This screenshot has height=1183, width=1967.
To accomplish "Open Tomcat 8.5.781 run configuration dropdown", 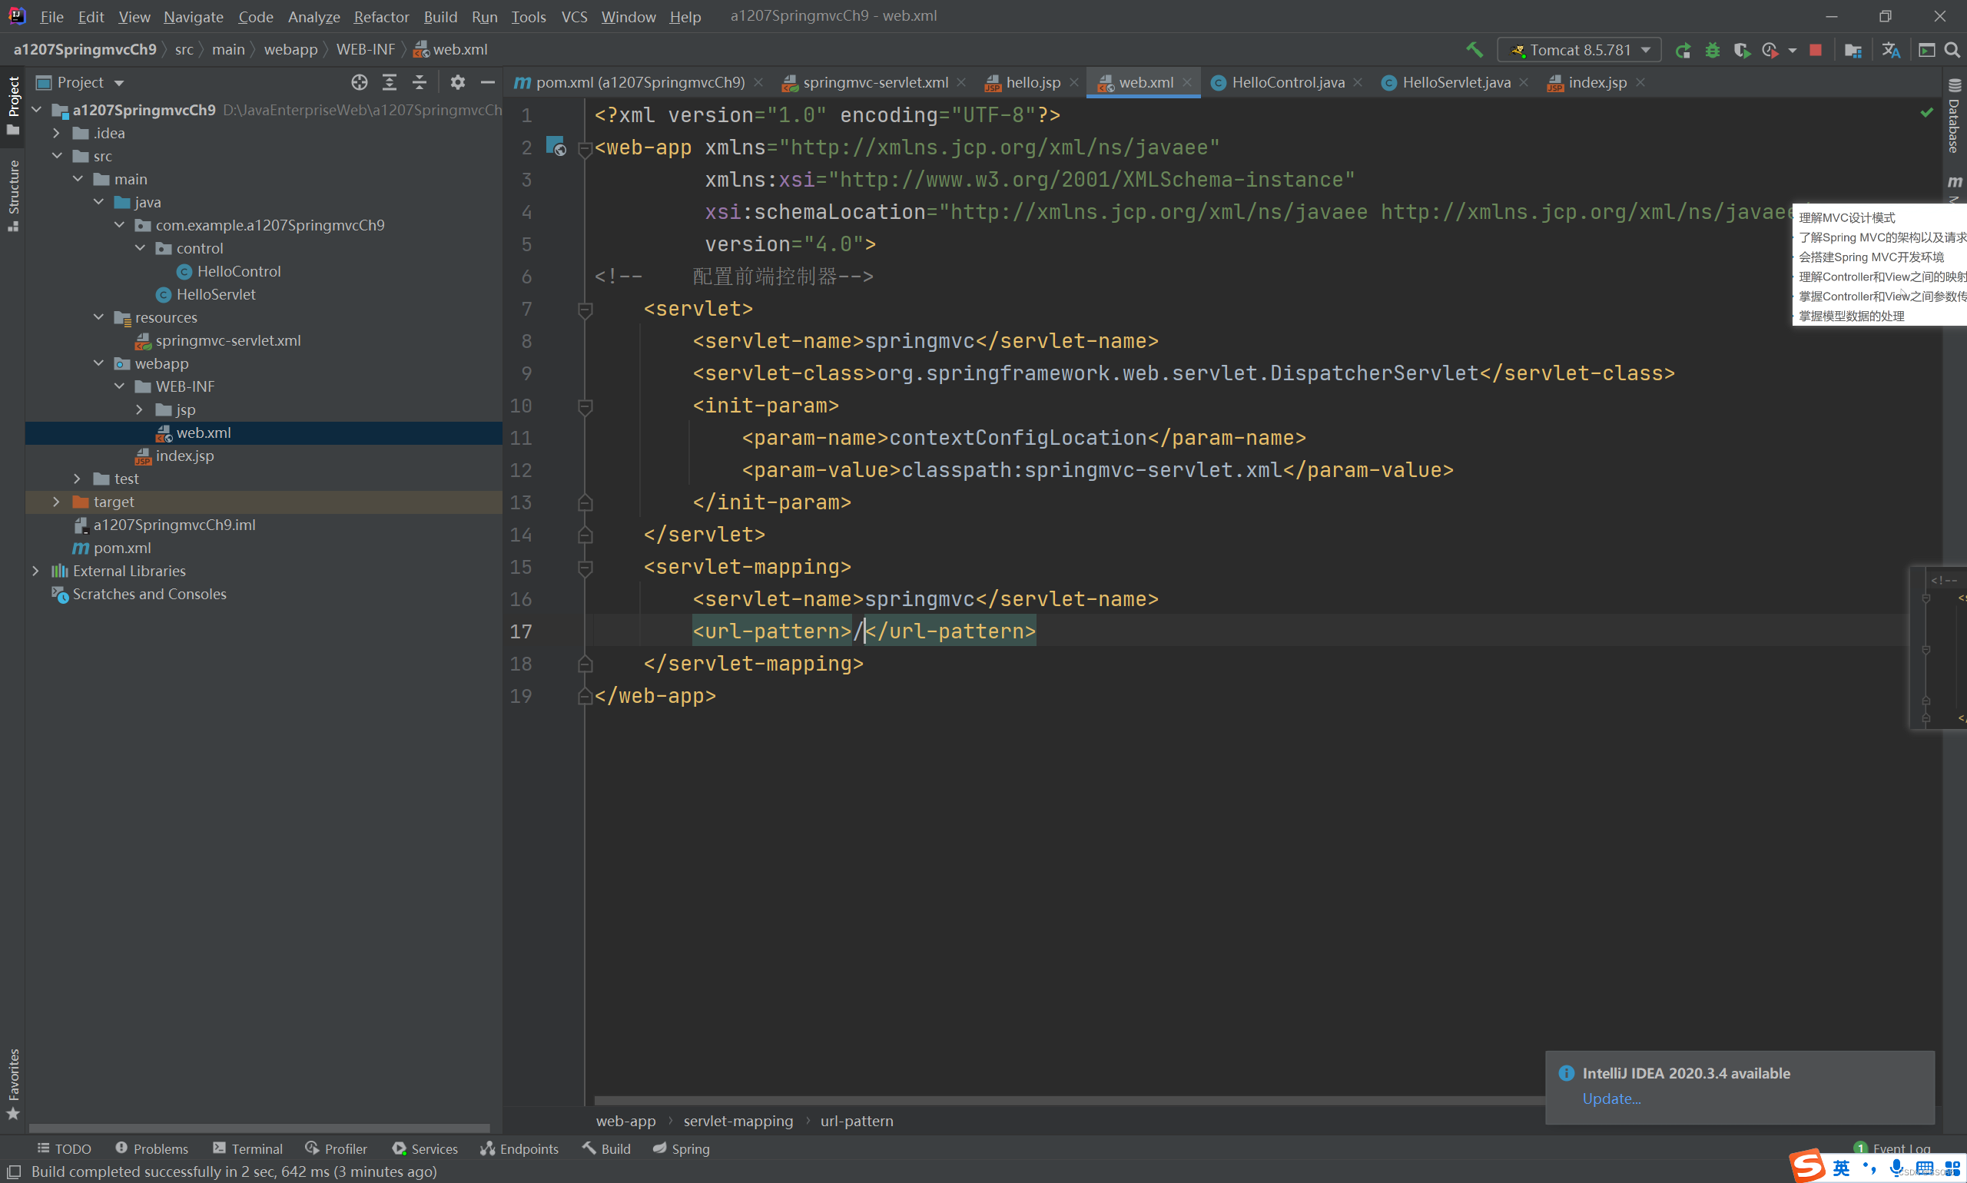I will tap(1579, 50).
